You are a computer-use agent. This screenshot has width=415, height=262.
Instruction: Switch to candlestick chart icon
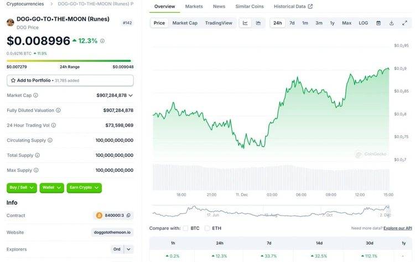click(258, 23)
